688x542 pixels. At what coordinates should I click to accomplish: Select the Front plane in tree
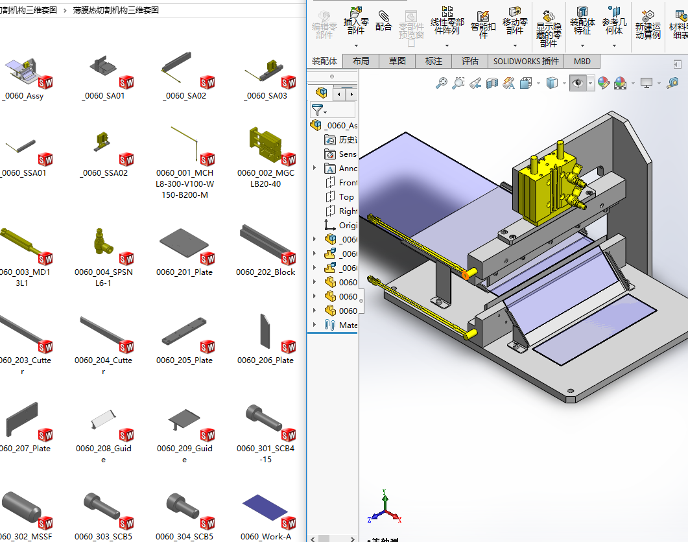pyautogui.click(x=341, y=183)
